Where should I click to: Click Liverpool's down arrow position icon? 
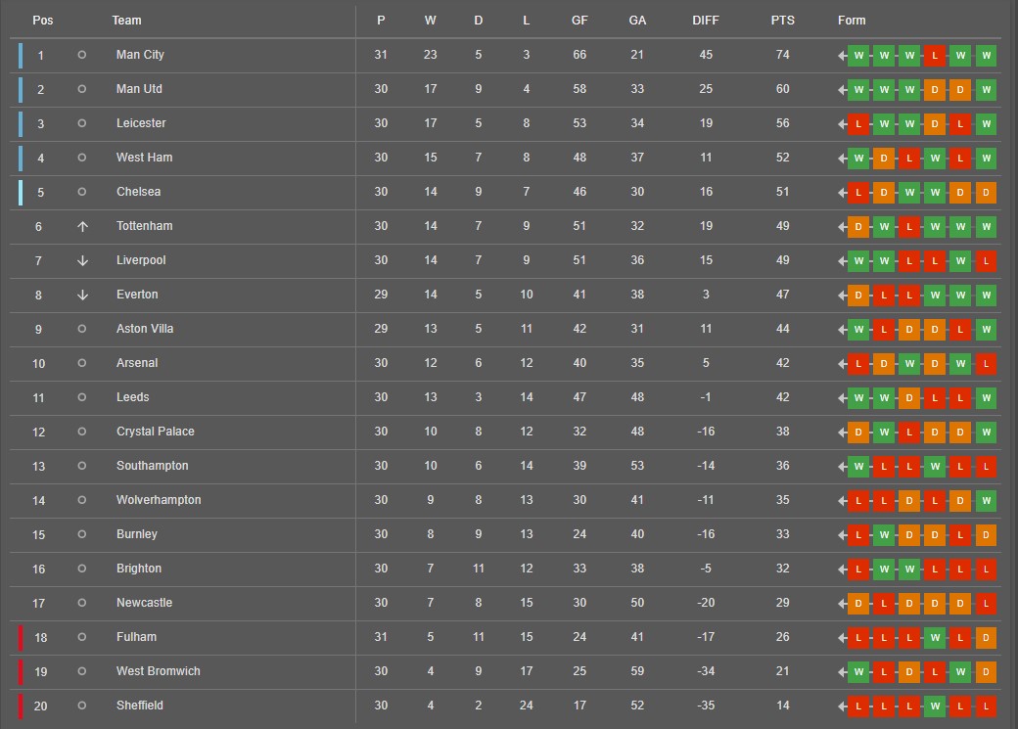coord(82,261)
